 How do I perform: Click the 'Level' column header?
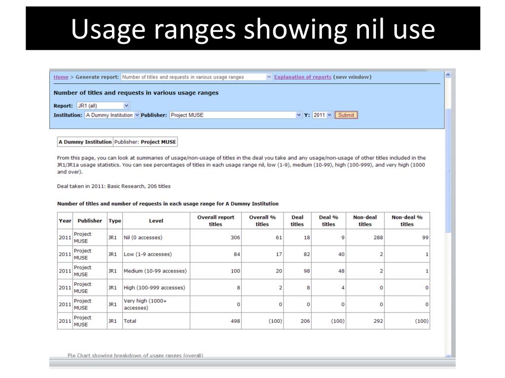(156, 221)
